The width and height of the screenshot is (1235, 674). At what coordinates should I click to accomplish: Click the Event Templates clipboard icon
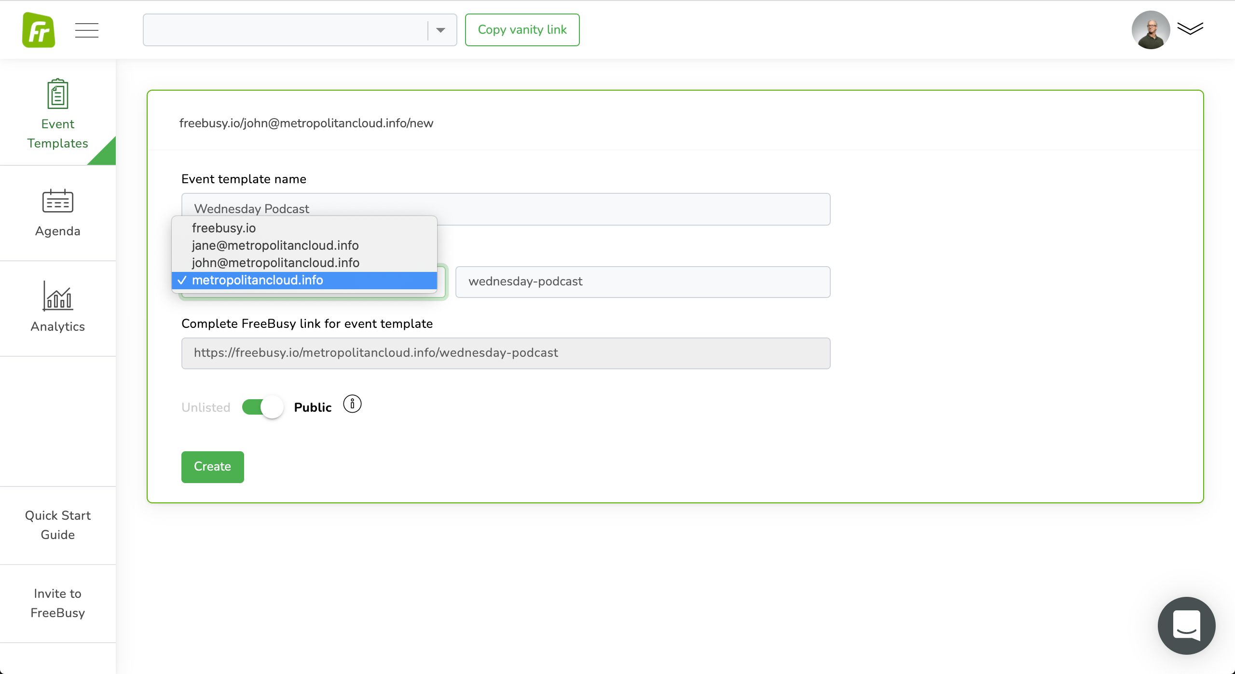point(58,94)
